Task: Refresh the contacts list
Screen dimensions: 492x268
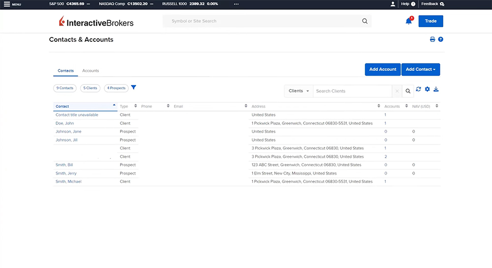Action: coord(418,89)
